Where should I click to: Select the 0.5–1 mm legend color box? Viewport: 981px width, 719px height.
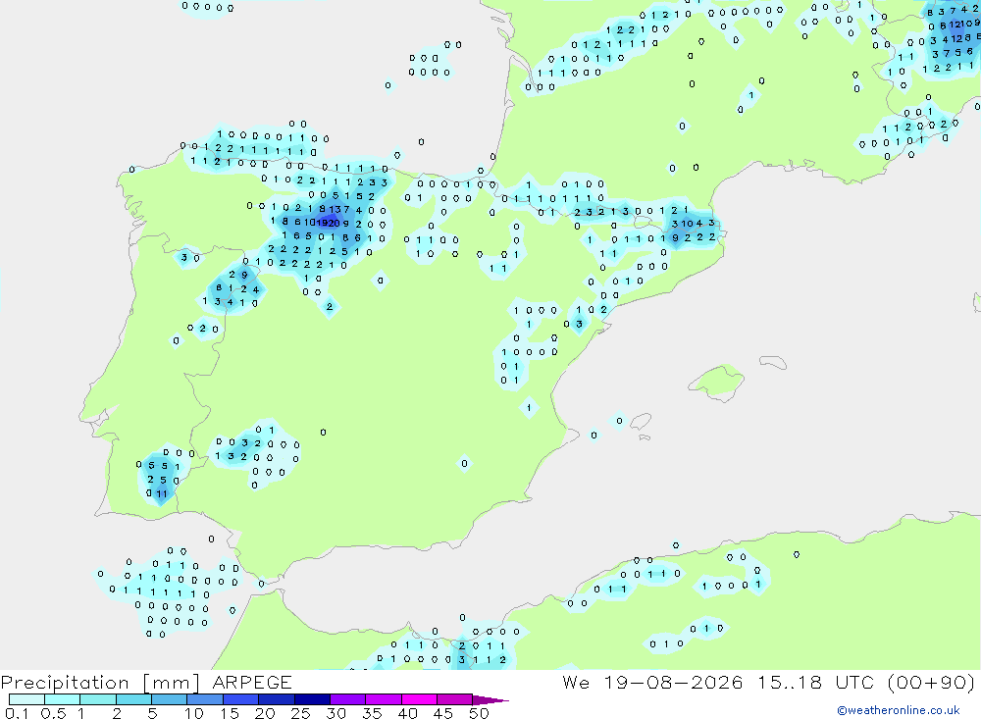[x=62, y=699]
